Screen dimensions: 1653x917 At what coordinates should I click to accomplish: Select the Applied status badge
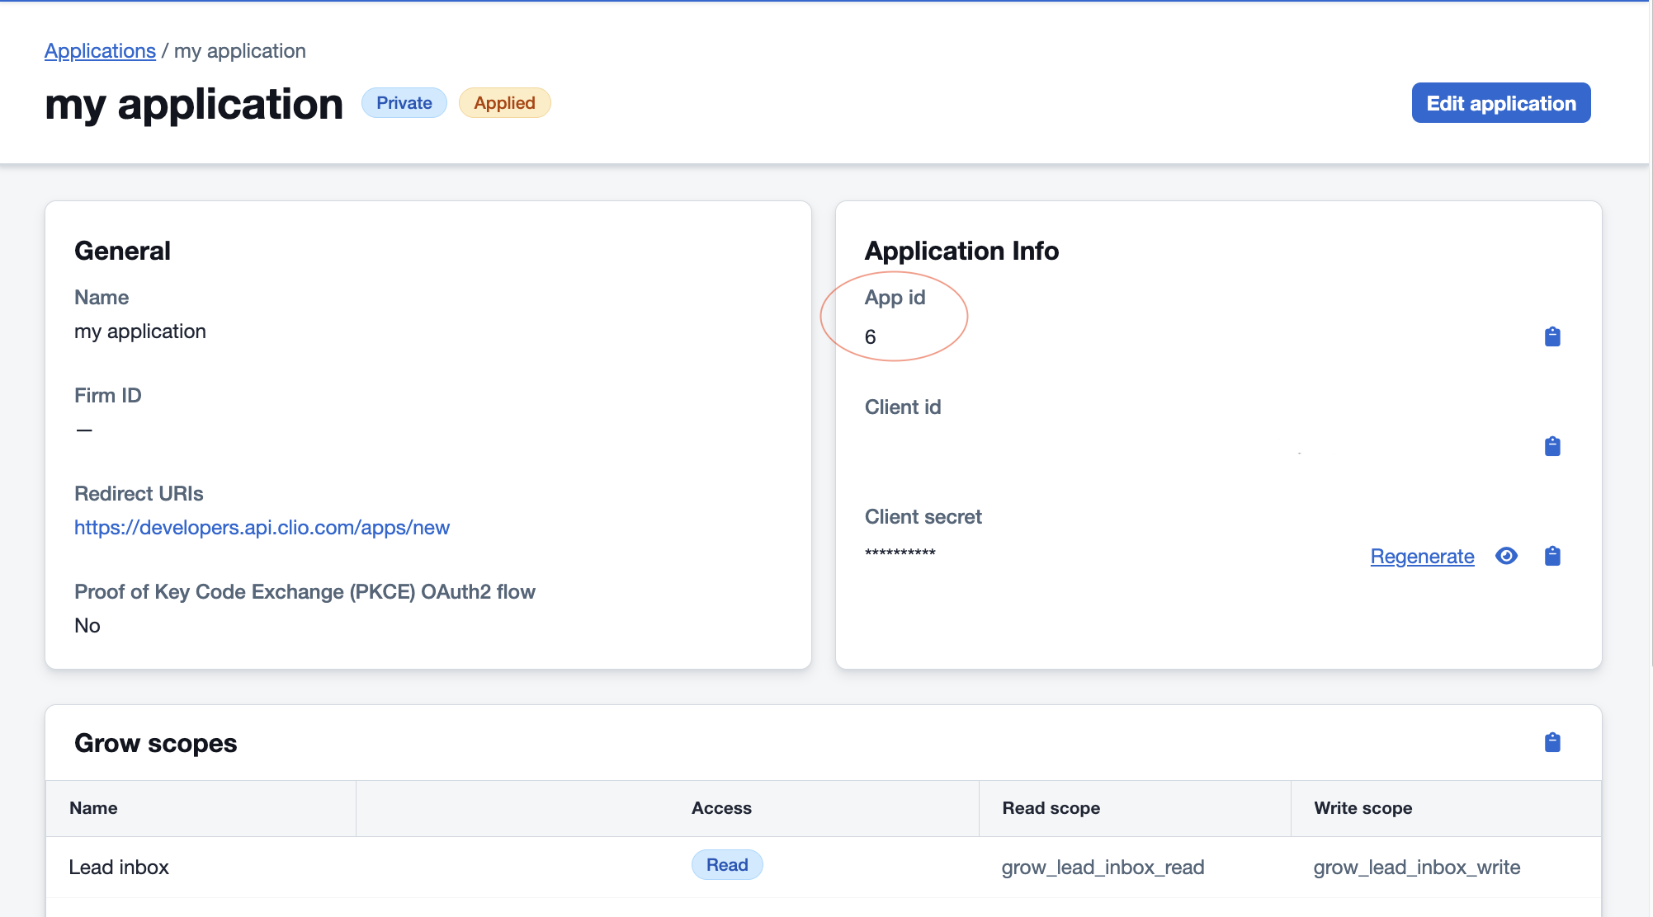[504, 102]
